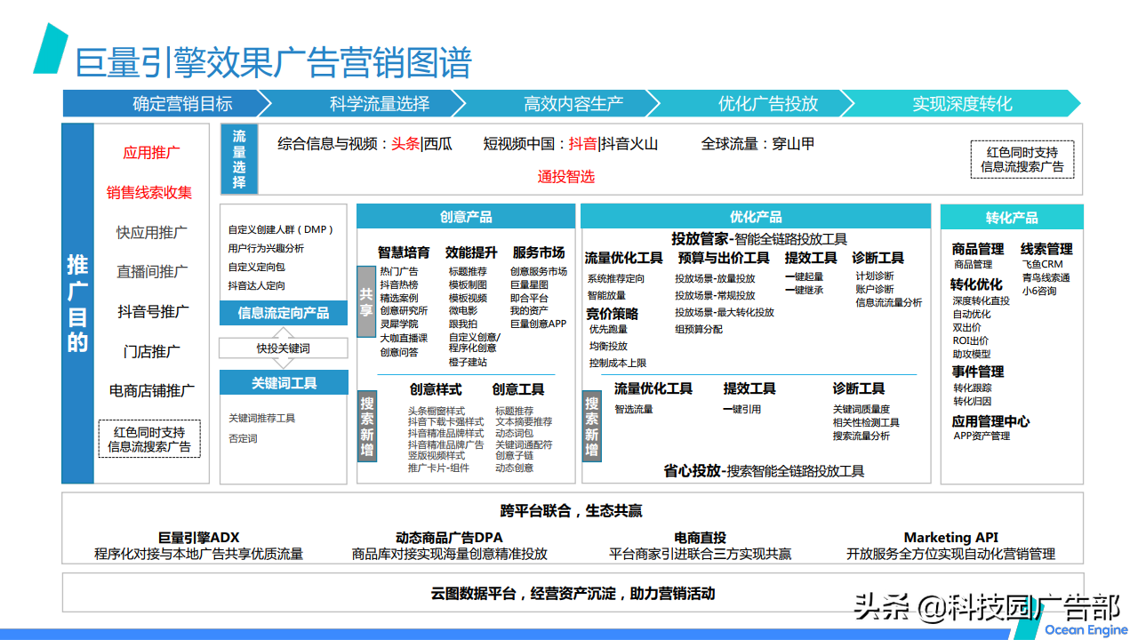Screen dimensions: 1138x640
Task: Click the 省心投放 title
Action: (692, 471)
